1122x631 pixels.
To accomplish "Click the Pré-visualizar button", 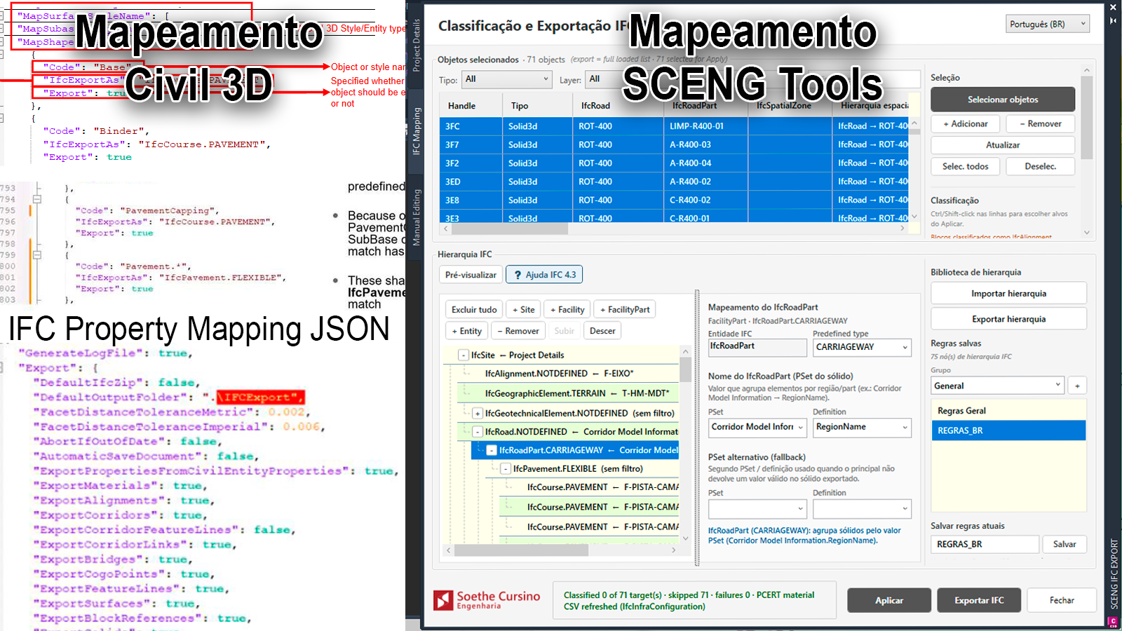I will point(471,275).
